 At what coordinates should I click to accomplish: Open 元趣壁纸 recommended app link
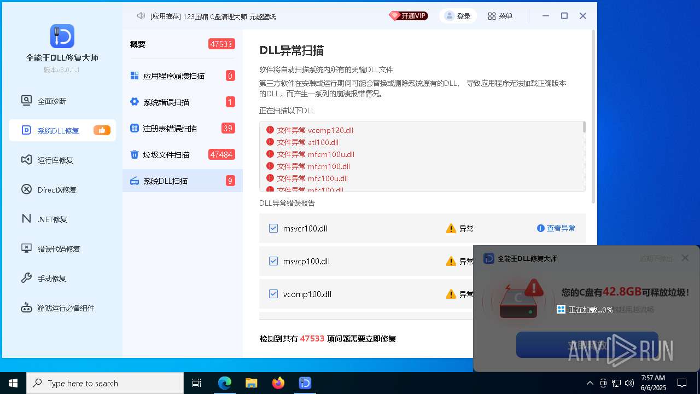coord(263,16)
